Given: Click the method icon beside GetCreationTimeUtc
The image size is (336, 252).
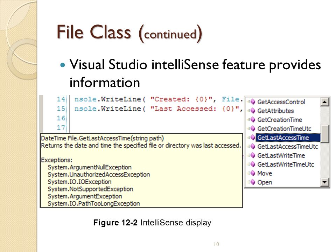Looking at the screenshot, I should click(252, 128).
